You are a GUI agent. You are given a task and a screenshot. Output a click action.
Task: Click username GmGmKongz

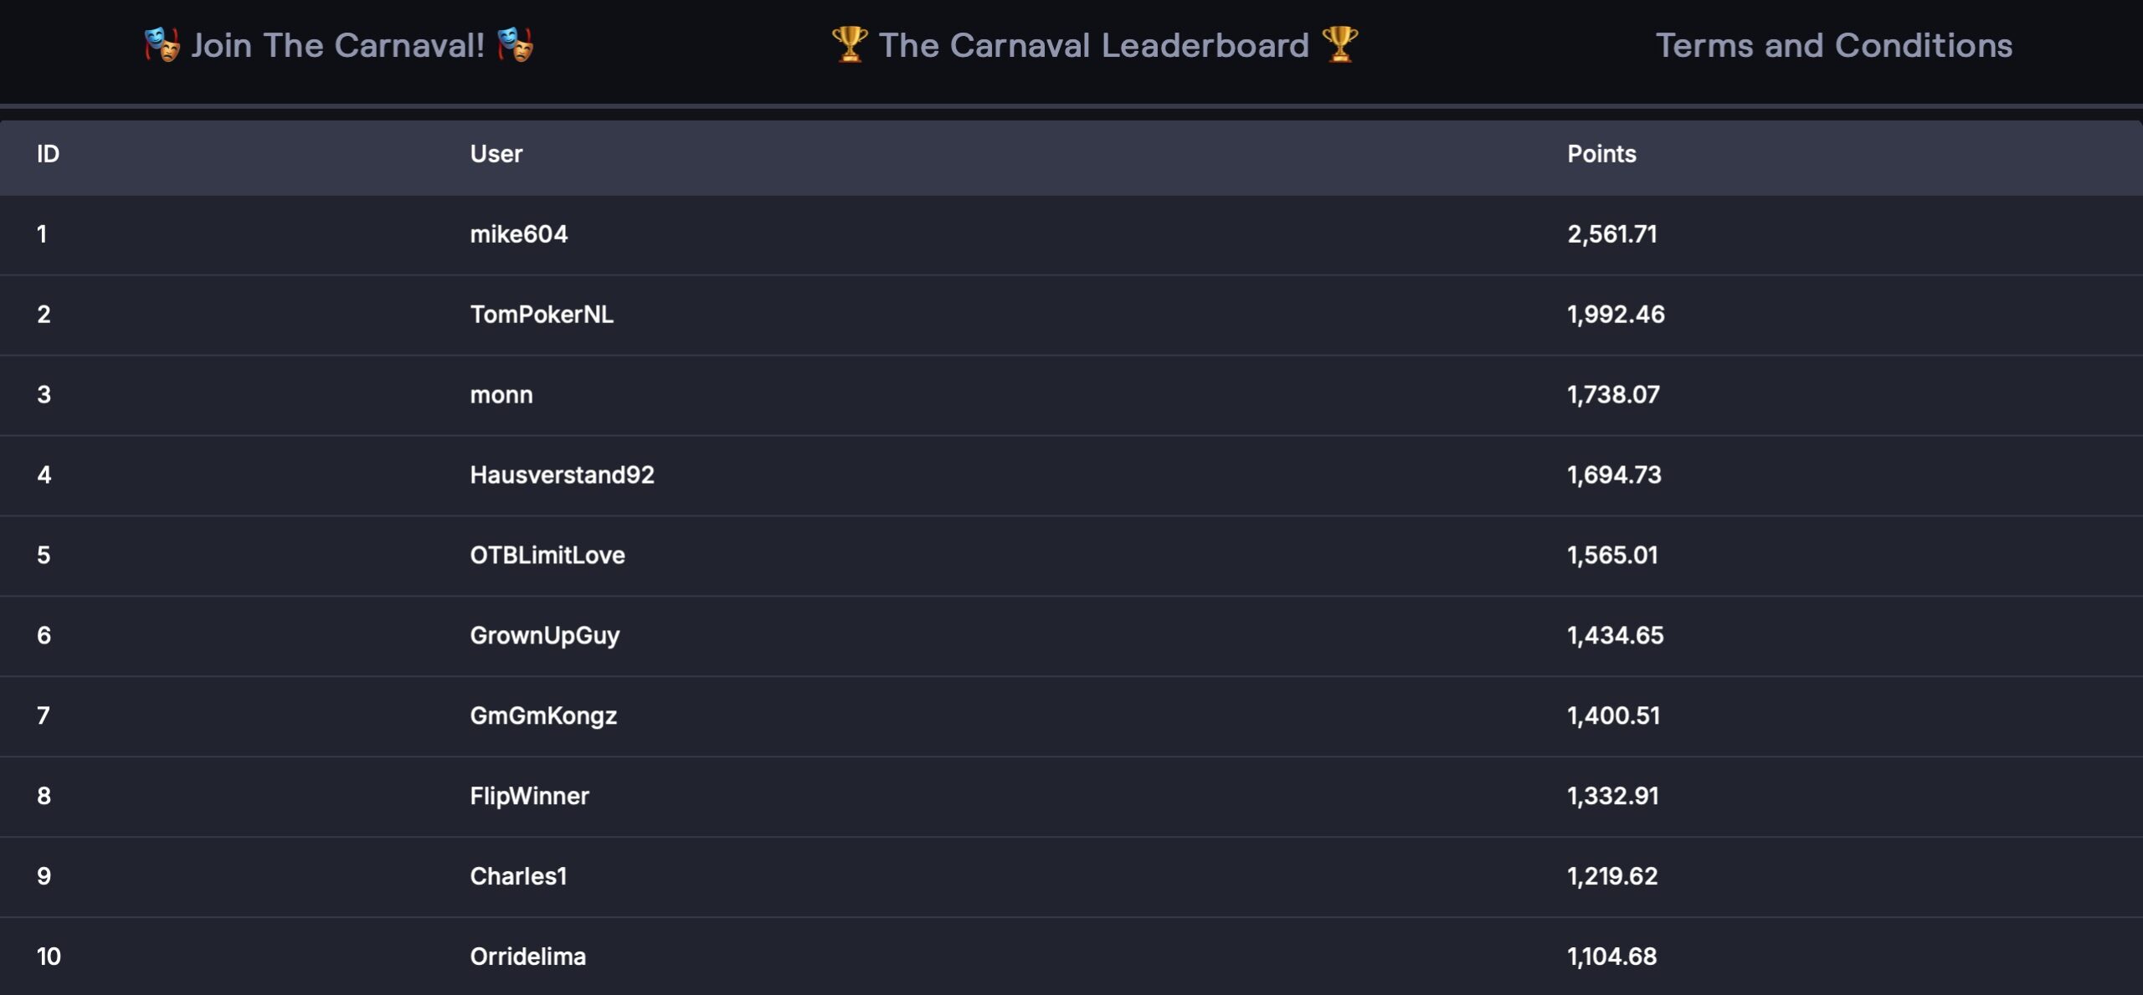(x=543, y=716)
